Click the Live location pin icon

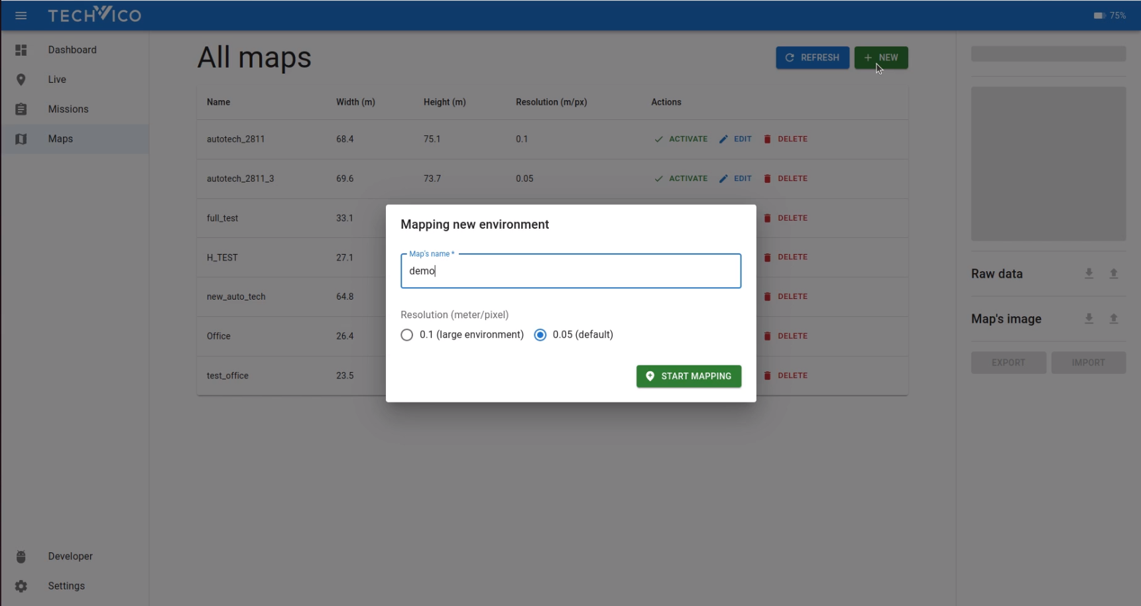(x=21, y=80)
